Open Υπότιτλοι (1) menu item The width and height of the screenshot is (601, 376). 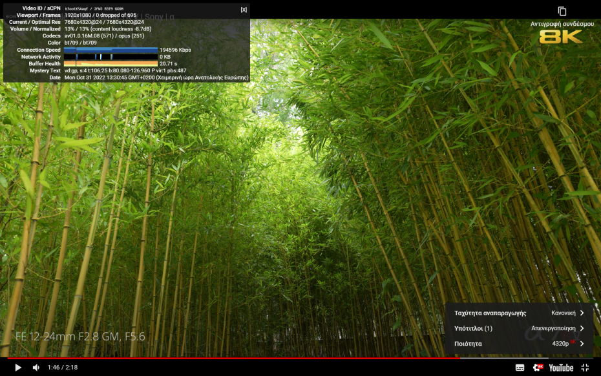pyautogui.click(x=519, y=328)
